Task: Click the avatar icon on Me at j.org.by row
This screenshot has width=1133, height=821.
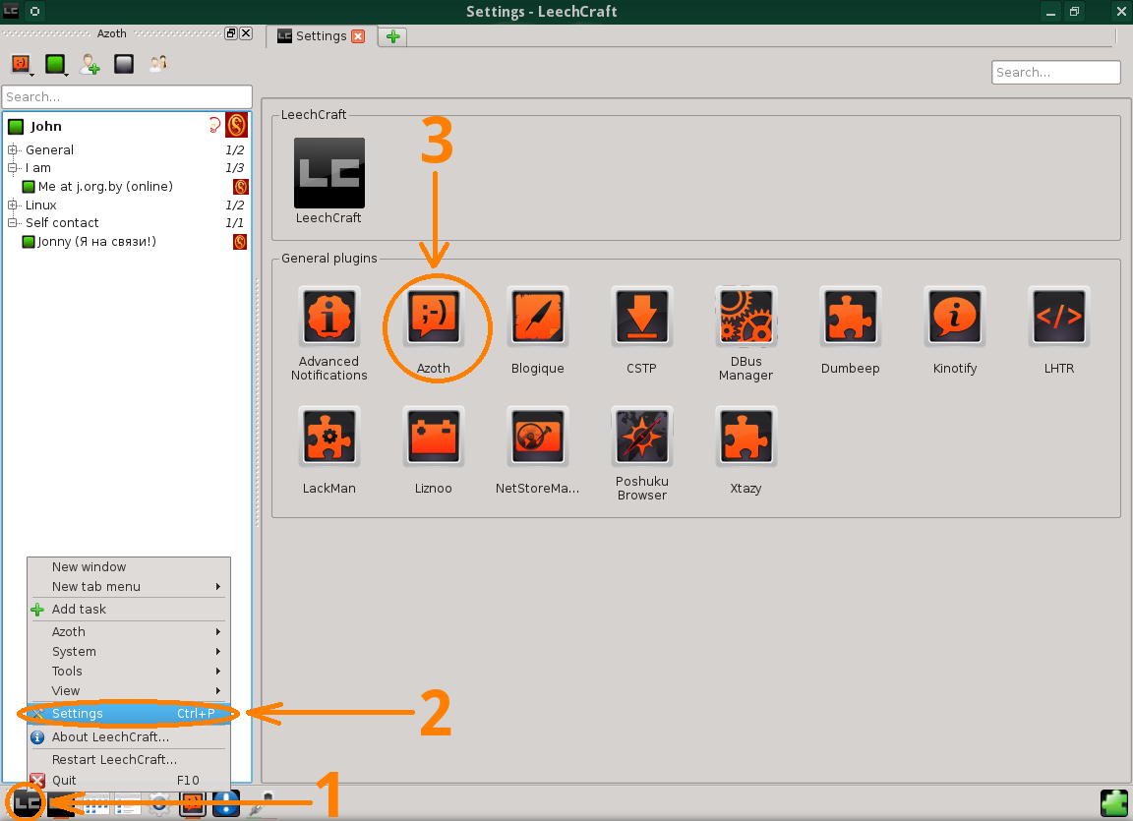Action: 241,186
